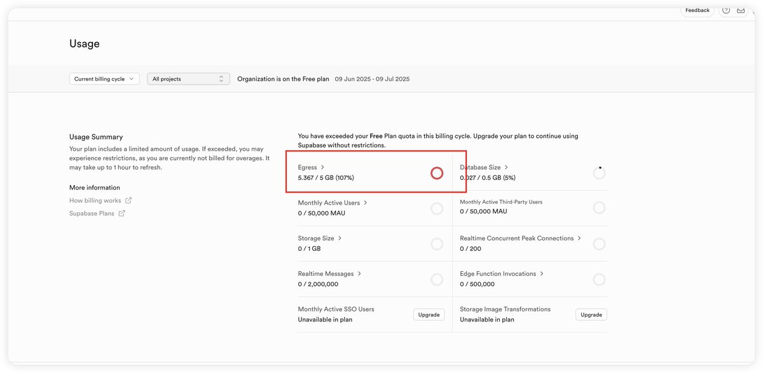Click the Storage Image Transformations label
This screenshot has width=763, height=373.
click(x=505, y=309)
